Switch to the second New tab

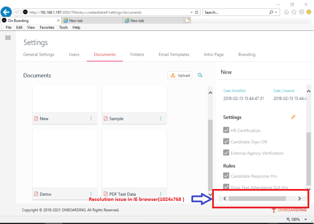tap(154, 20)
